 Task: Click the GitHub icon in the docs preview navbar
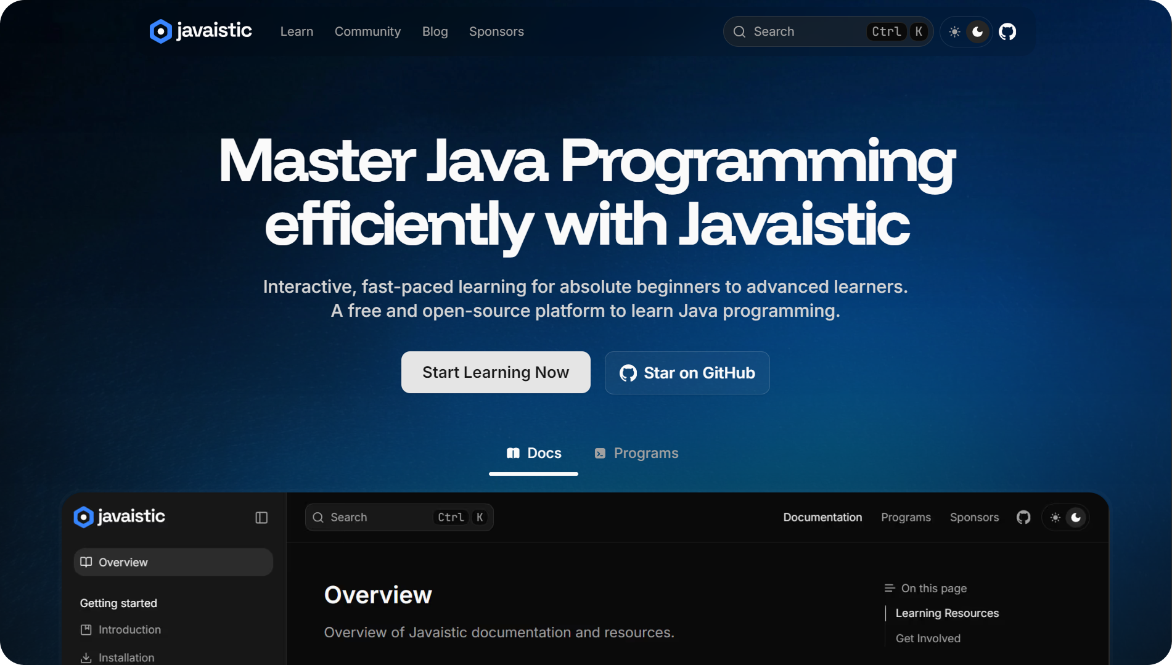click(x=1023, y=517)
